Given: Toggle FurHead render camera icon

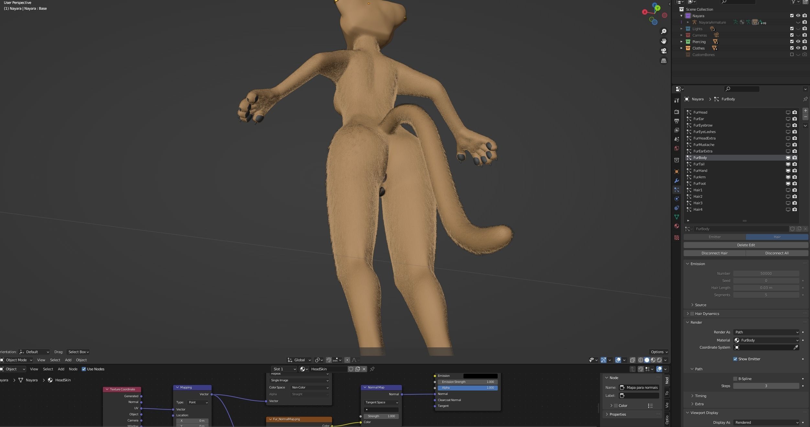Looking at the screenshot, I should tap(794, 112).
